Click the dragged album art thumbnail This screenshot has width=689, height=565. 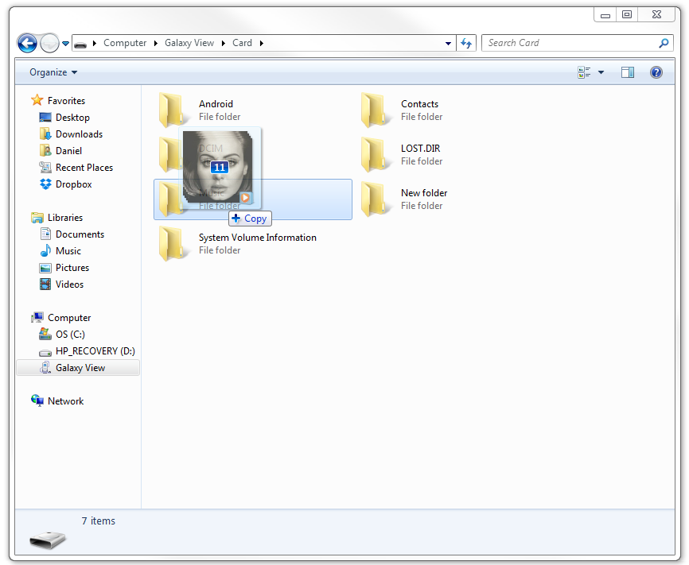pyautogui.click(x=218, y=167)
